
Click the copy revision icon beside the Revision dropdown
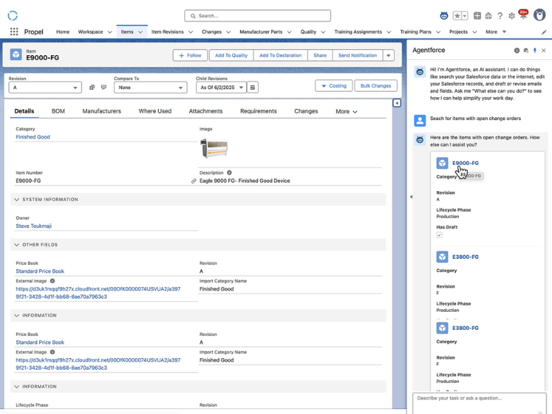click(x=92, y=88)
